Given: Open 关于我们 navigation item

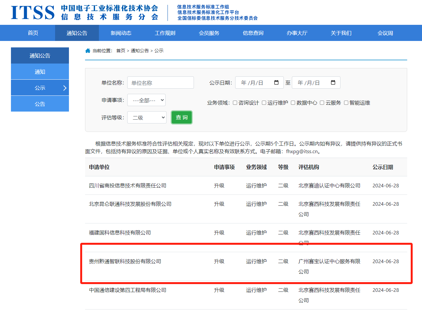Looking at the screenshot, I should tap(341, 33).
